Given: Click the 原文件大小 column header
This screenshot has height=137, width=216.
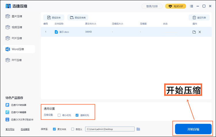Looking at the screenshot, I should [x=91, y=24].
